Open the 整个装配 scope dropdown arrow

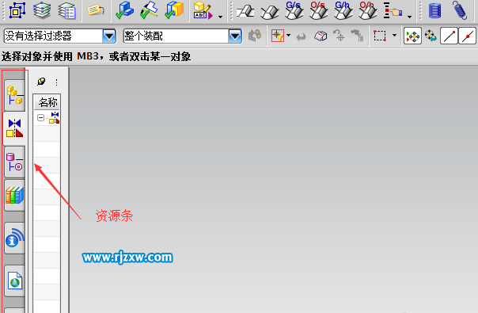point(235,36)
